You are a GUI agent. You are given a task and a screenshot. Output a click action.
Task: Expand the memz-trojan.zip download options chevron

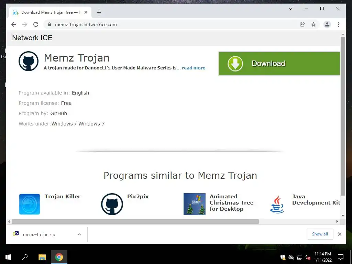coord(79,234)
